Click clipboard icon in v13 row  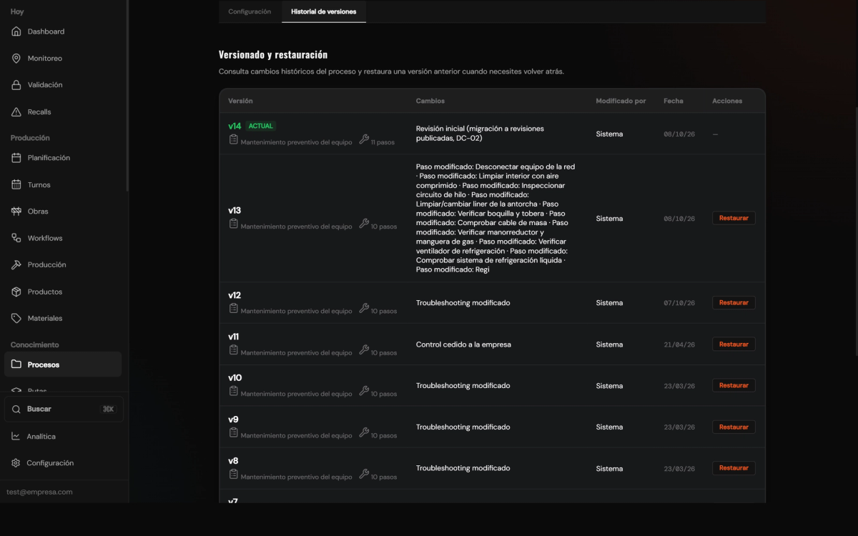coord(233,224)
